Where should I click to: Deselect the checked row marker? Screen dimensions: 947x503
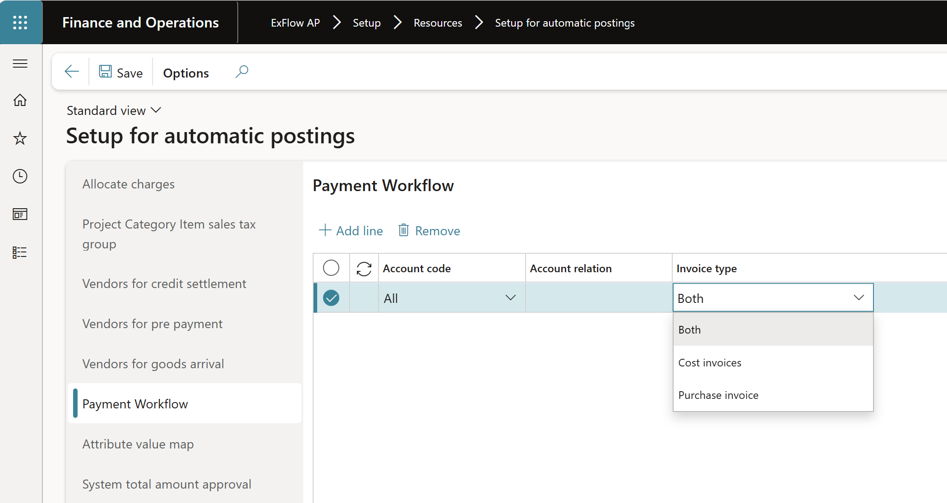pos(331,298)
